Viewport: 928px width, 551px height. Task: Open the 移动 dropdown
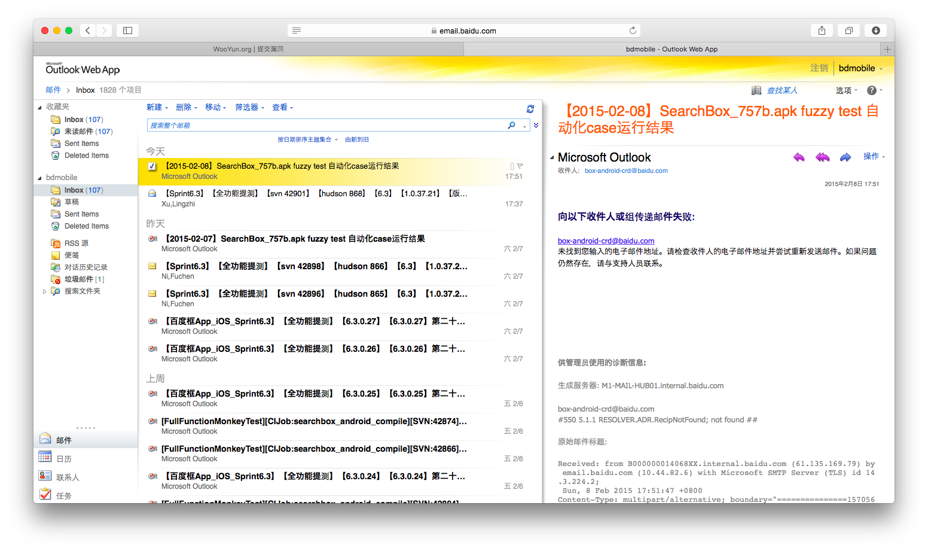(x=216, y=107)
